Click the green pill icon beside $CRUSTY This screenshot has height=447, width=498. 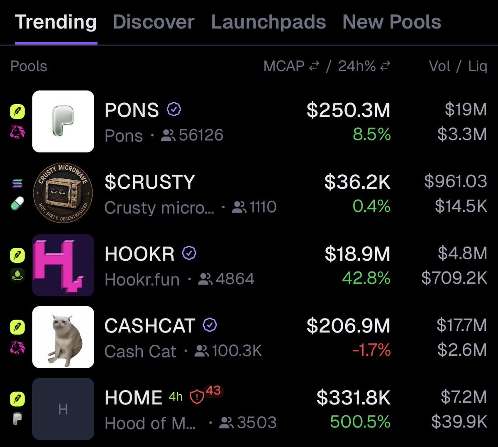pyautogui.click(x=17, y=203)
